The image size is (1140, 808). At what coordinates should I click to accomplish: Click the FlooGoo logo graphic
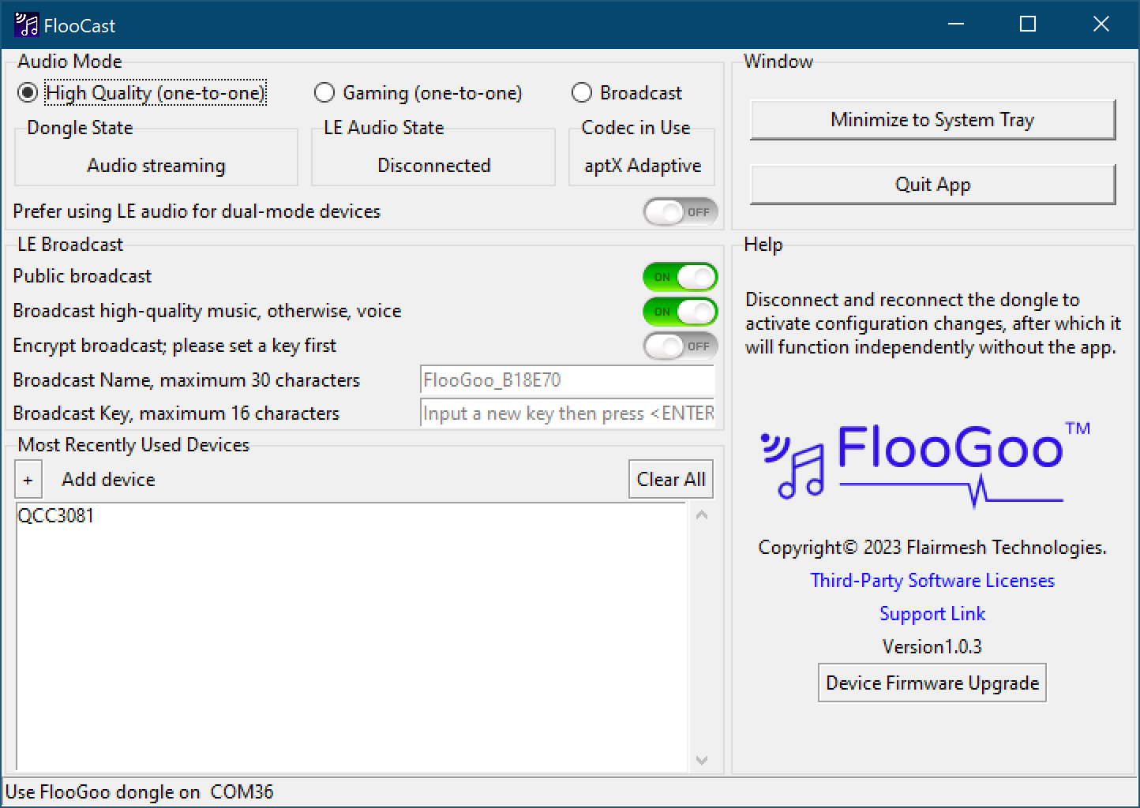tap(926, 466)
